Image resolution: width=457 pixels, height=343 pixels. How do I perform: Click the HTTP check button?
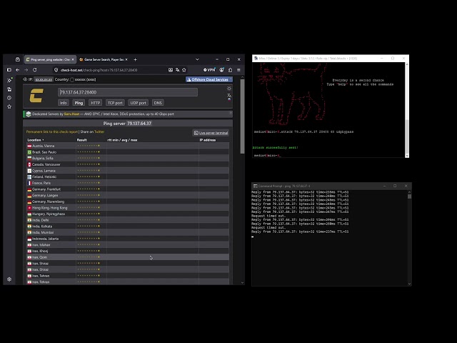coord(95,103)
